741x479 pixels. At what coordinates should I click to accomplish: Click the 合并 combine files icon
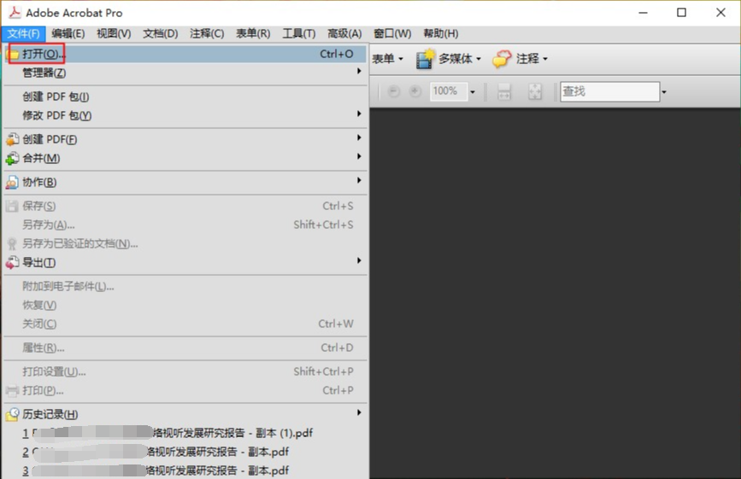pyautogui.click(x=13, y=159)
